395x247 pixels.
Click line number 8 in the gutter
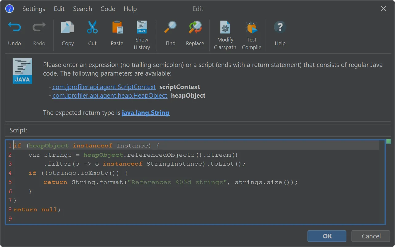pos(10,210)
